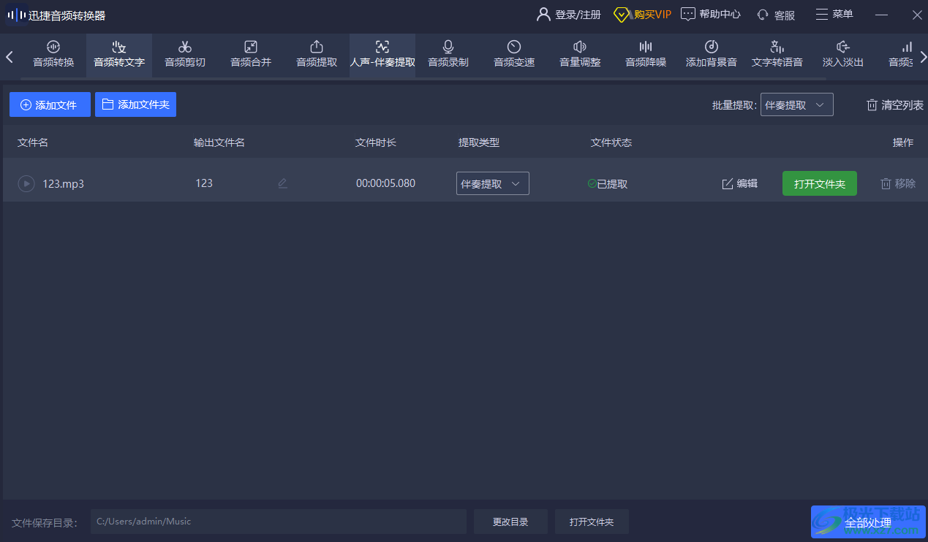
Task: Open the 音频转换 audio convert tool
Action: click(x=53, y=55)
